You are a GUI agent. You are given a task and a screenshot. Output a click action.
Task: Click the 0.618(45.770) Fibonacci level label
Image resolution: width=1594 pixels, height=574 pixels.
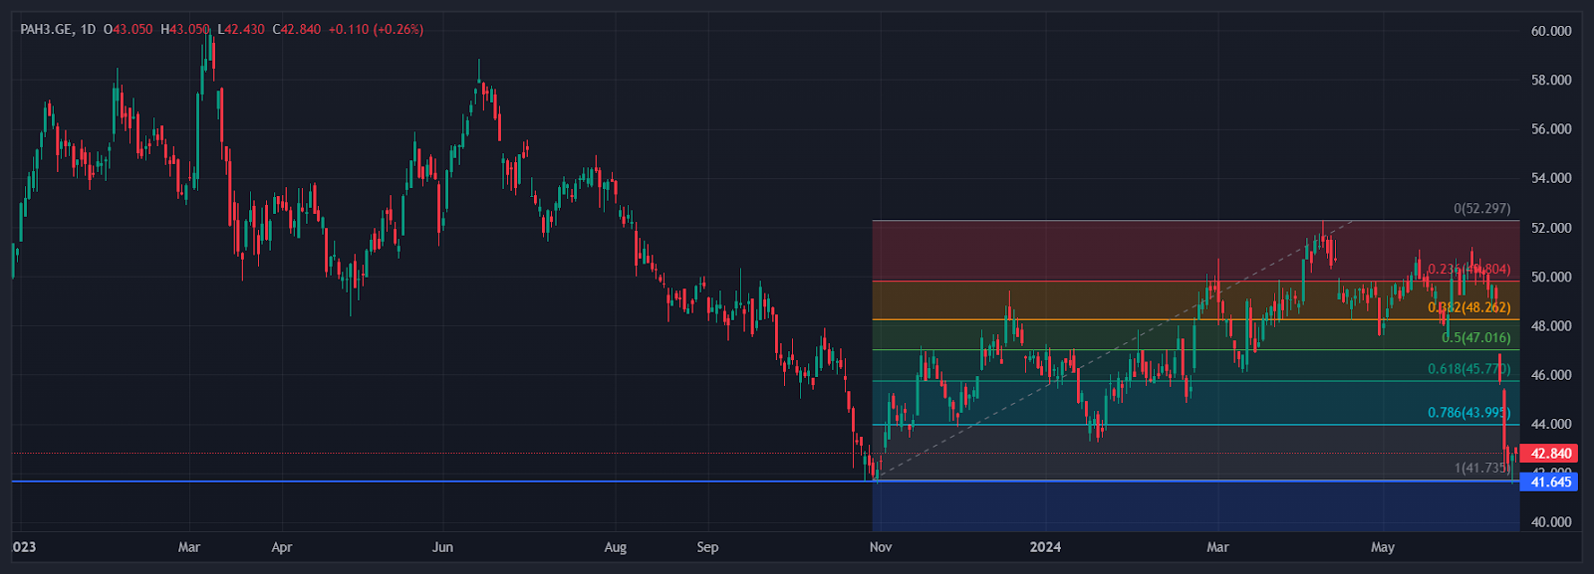[x=1468, y=369]
